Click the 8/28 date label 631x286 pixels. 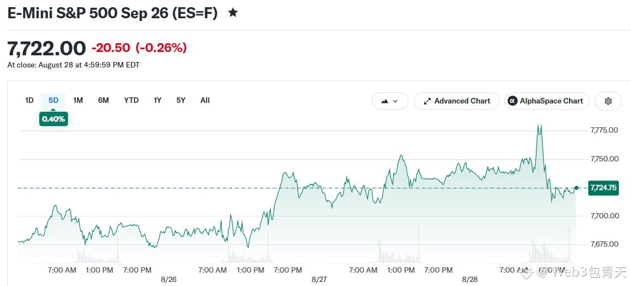pyautogui.click(x=469, y=279)
